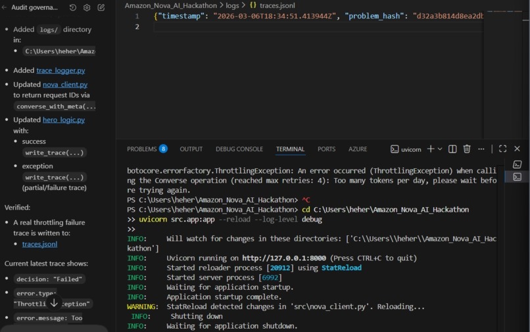Open the PORTS tab
Viewport: 530px width, 332px height.
coord(327,149)
